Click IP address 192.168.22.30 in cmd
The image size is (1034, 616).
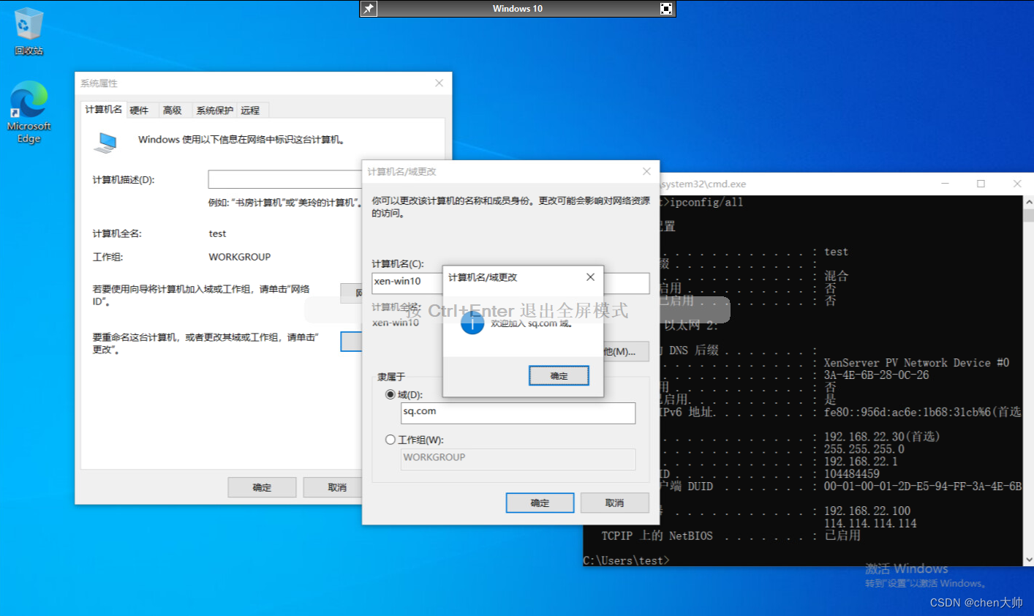pos(882,437)
